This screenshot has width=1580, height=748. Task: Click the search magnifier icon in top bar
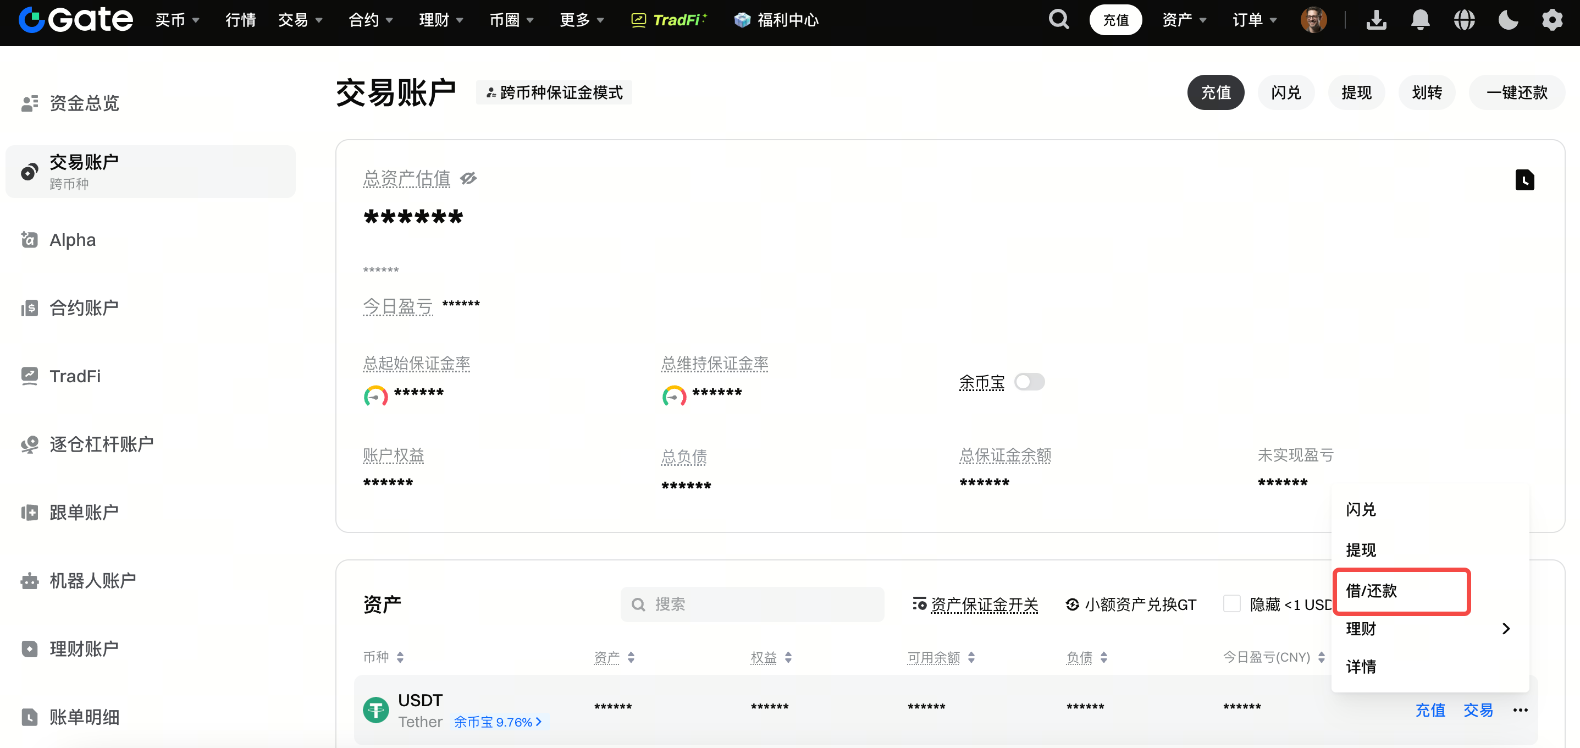(1059, 20)
